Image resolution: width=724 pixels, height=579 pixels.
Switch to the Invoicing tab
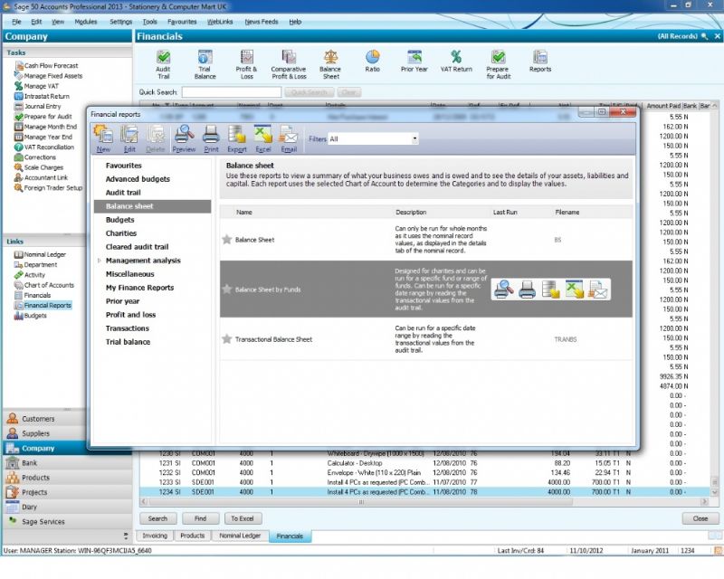pyautogui.click(x=155, y=536)
